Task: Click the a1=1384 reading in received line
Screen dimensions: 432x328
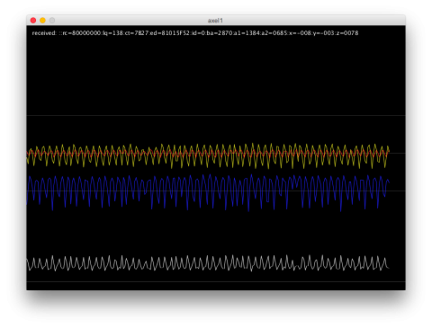Action: coord(247,33)
